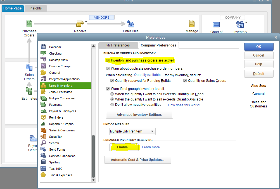
Task: Open Automatic Cost & Price Updates
Action: point(138,160)
